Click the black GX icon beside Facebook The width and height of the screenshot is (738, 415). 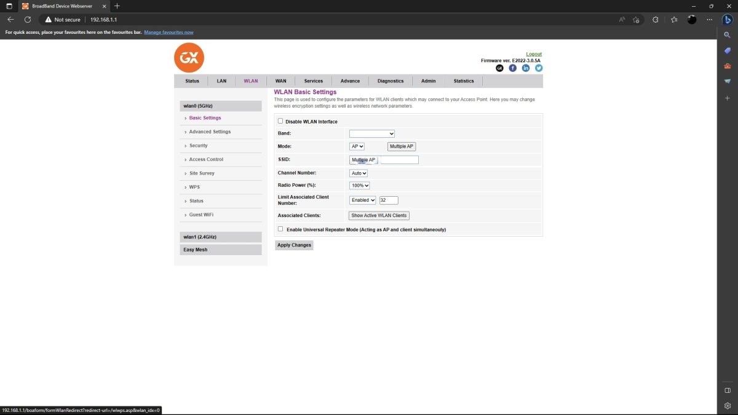tap(499, 68)
